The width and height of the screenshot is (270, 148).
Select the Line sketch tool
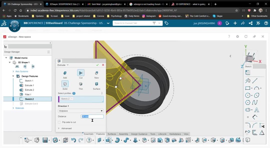click(255, 81)
